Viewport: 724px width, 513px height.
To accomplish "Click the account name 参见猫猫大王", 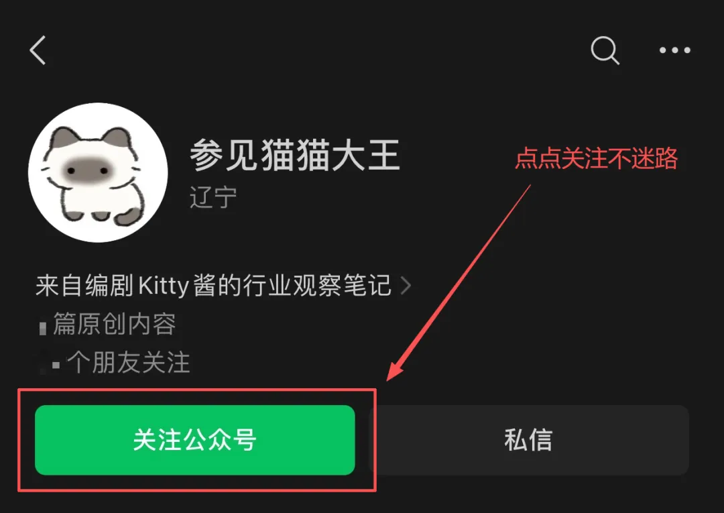I will click(294, 155).
